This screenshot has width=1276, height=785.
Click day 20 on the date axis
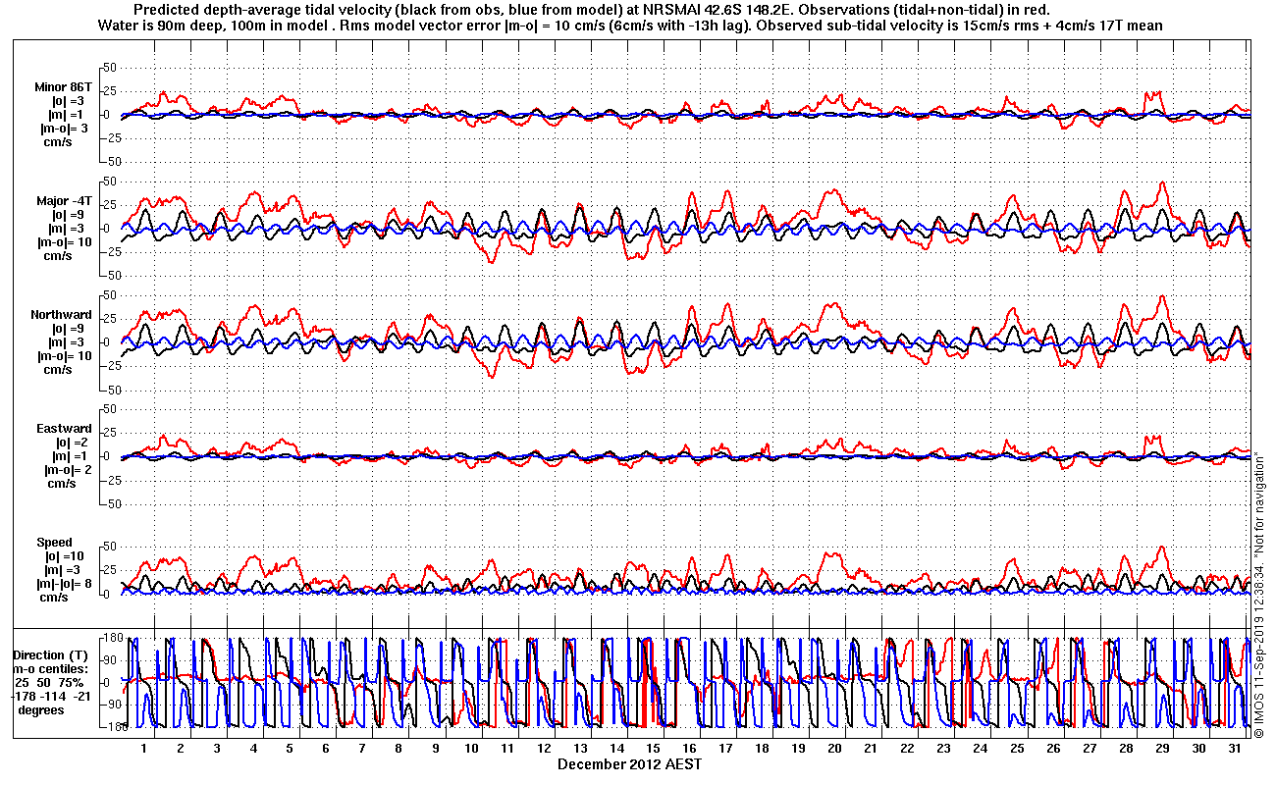coord(834,748)
